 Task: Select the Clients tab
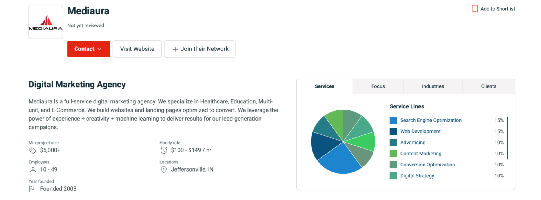coord(488,86)
